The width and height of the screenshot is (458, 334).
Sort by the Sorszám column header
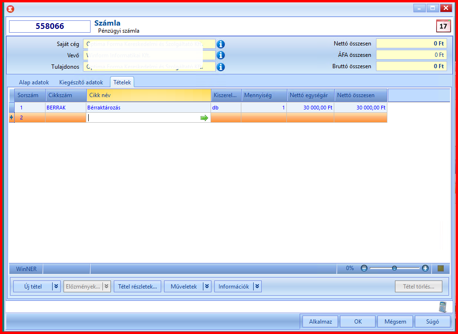tap(30, 95)
